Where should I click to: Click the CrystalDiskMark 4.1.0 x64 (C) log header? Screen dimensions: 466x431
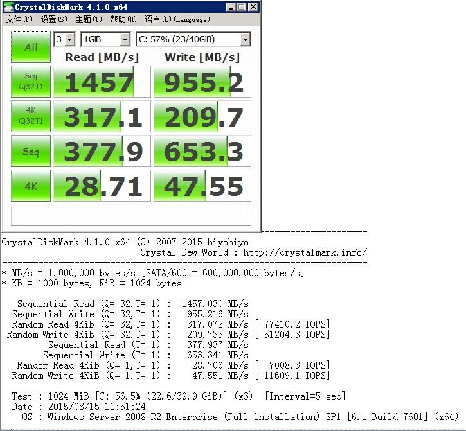click(125, 242)
